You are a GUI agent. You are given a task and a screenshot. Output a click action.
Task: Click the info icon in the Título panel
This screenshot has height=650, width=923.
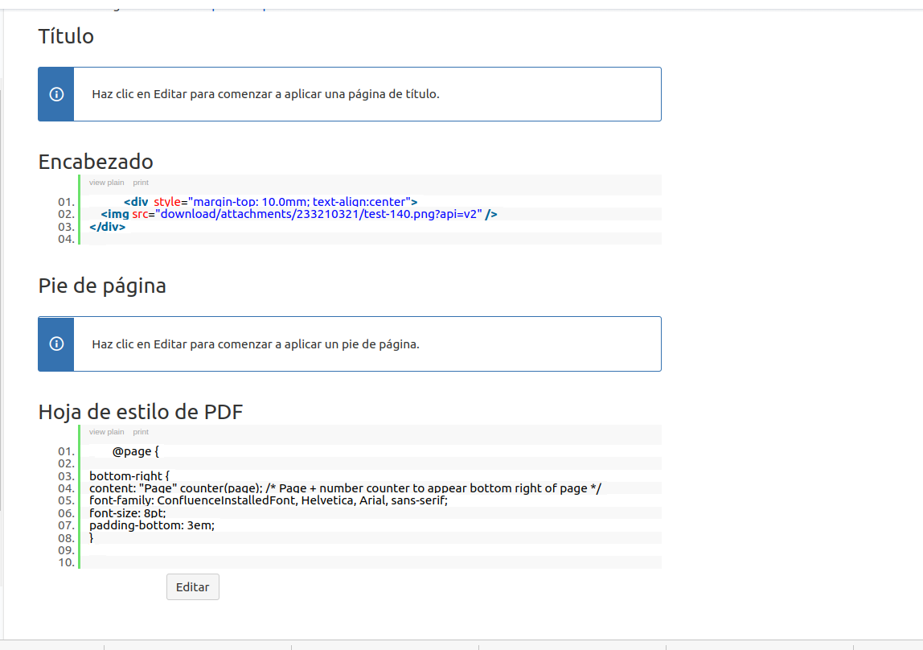coord(56,94)
